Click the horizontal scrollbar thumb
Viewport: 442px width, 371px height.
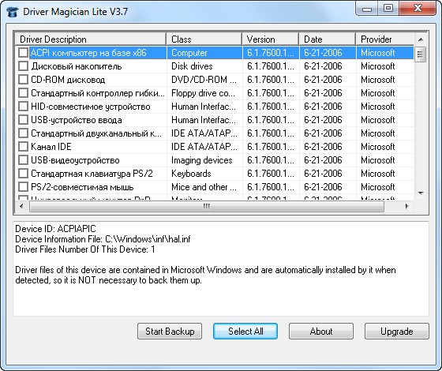[207, 206]
